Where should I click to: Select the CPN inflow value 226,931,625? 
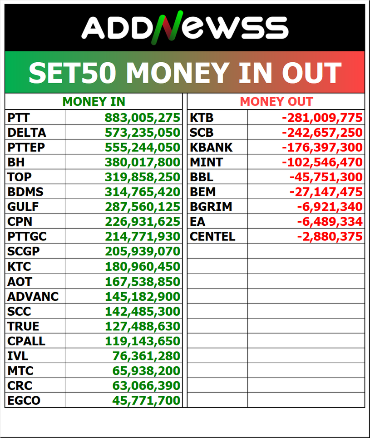point(143,222)
